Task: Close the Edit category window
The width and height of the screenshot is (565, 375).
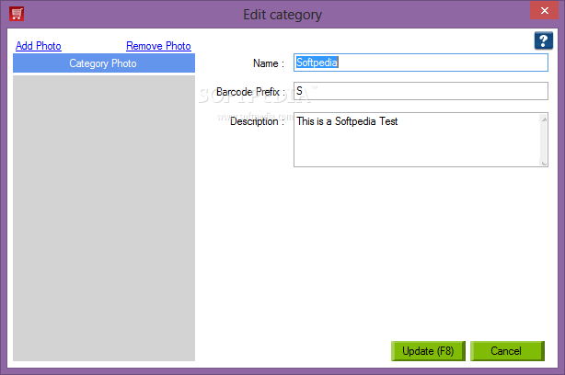Action: pos(545,10)
